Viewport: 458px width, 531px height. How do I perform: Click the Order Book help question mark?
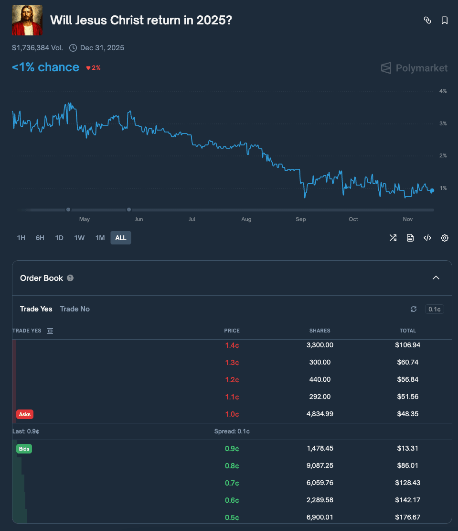[70, 277]
